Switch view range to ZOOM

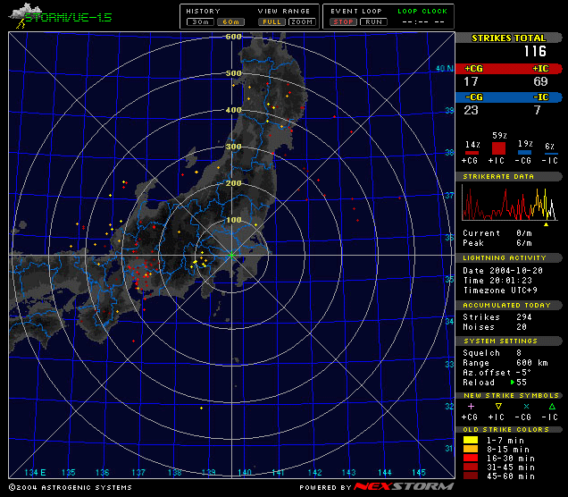(x=302, y=22)
